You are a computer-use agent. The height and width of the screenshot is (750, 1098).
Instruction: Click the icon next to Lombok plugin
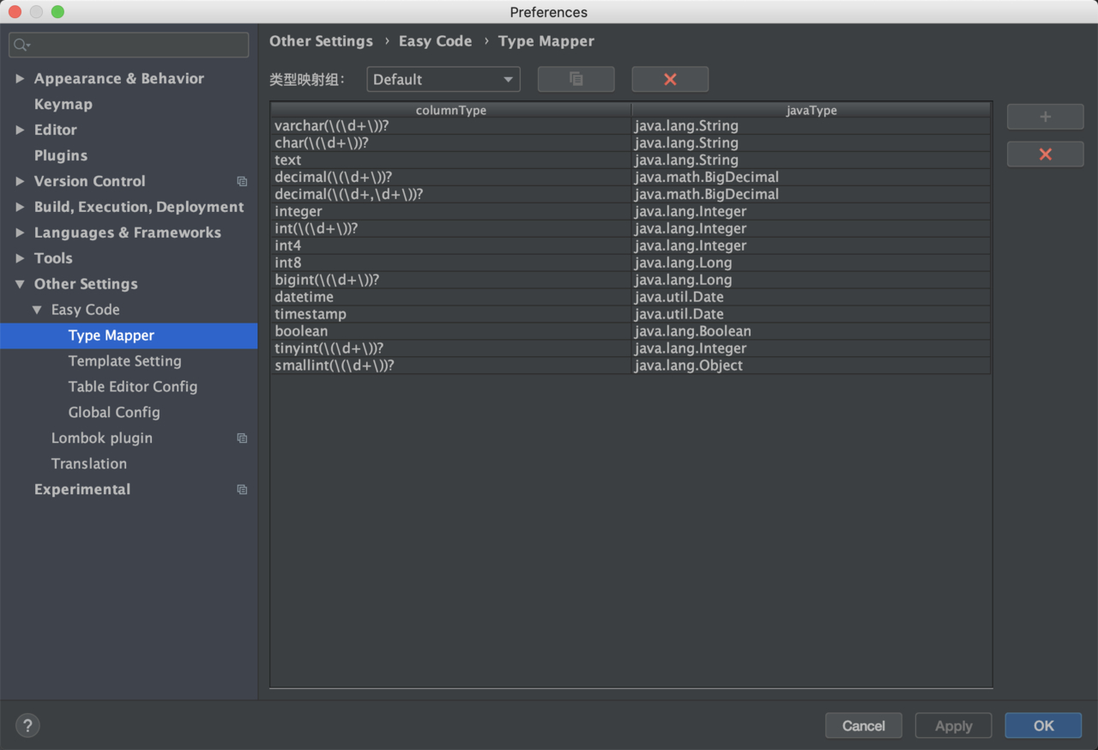(x=242, y=438)
